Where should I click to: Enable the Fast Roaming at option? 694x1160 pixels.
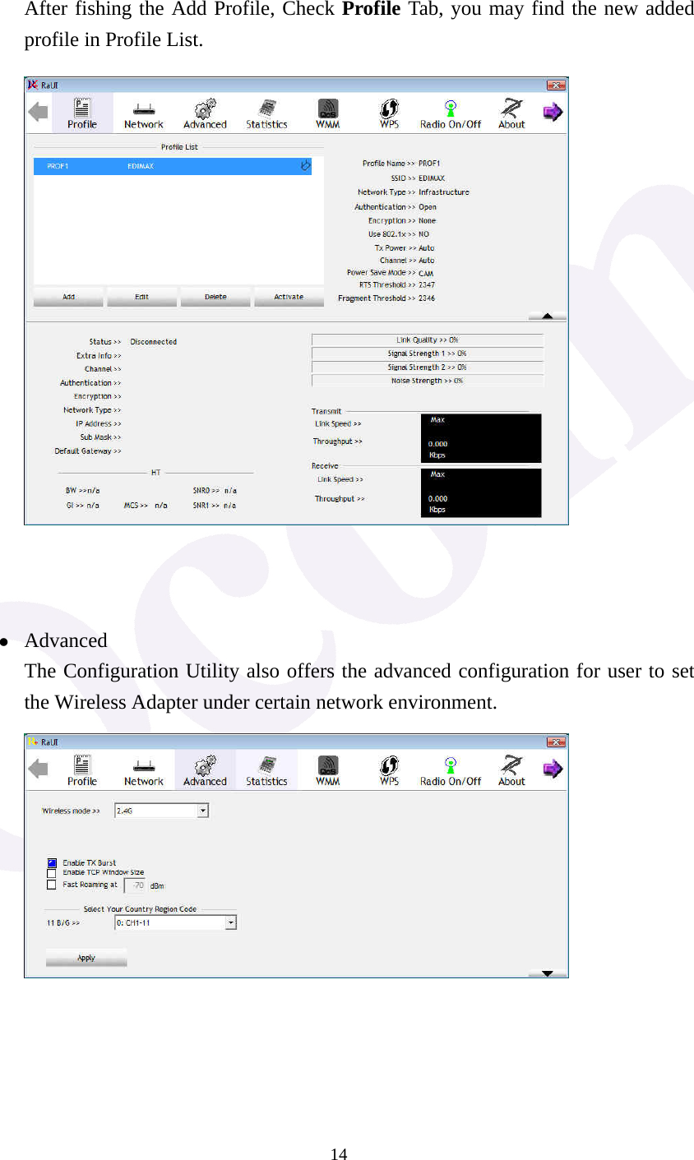52,885
